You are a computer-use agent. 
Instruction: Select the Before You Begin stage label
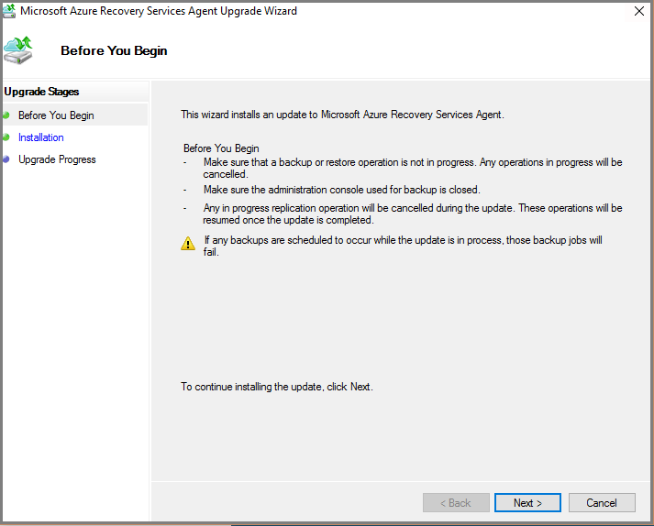coord(56,115)
